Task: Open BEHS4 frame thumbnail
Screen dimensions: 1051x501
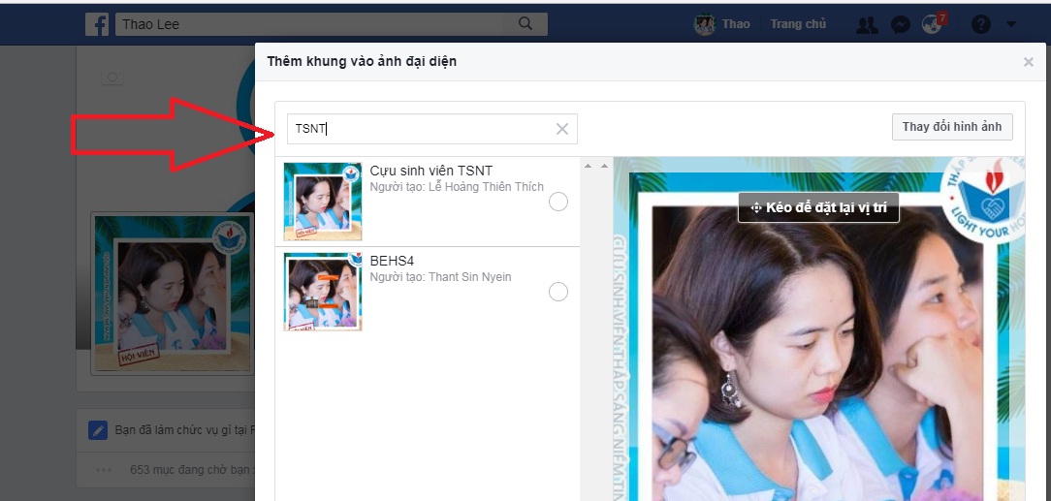Action: click(323, 292)
